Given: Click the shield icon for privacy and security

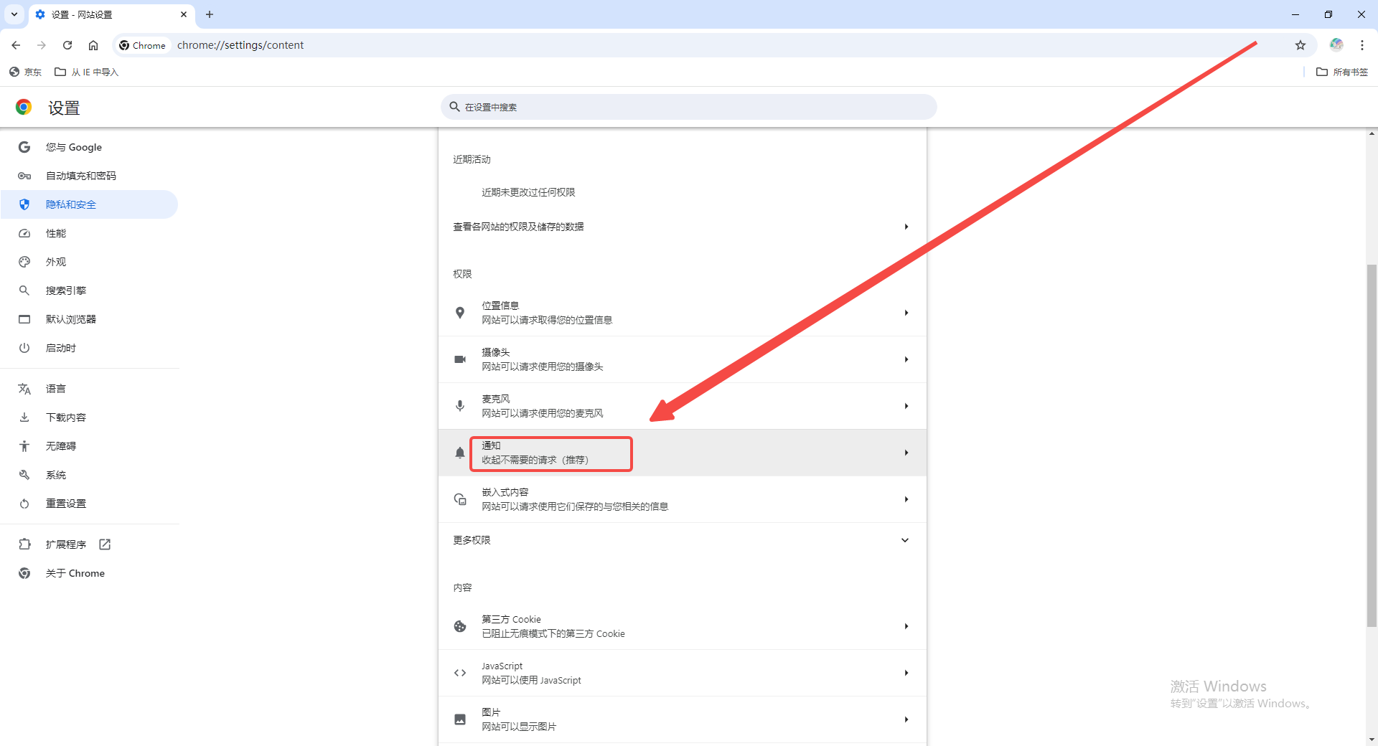Looking at the screenshot, I should pyautogui.click(x=24, y=204).
